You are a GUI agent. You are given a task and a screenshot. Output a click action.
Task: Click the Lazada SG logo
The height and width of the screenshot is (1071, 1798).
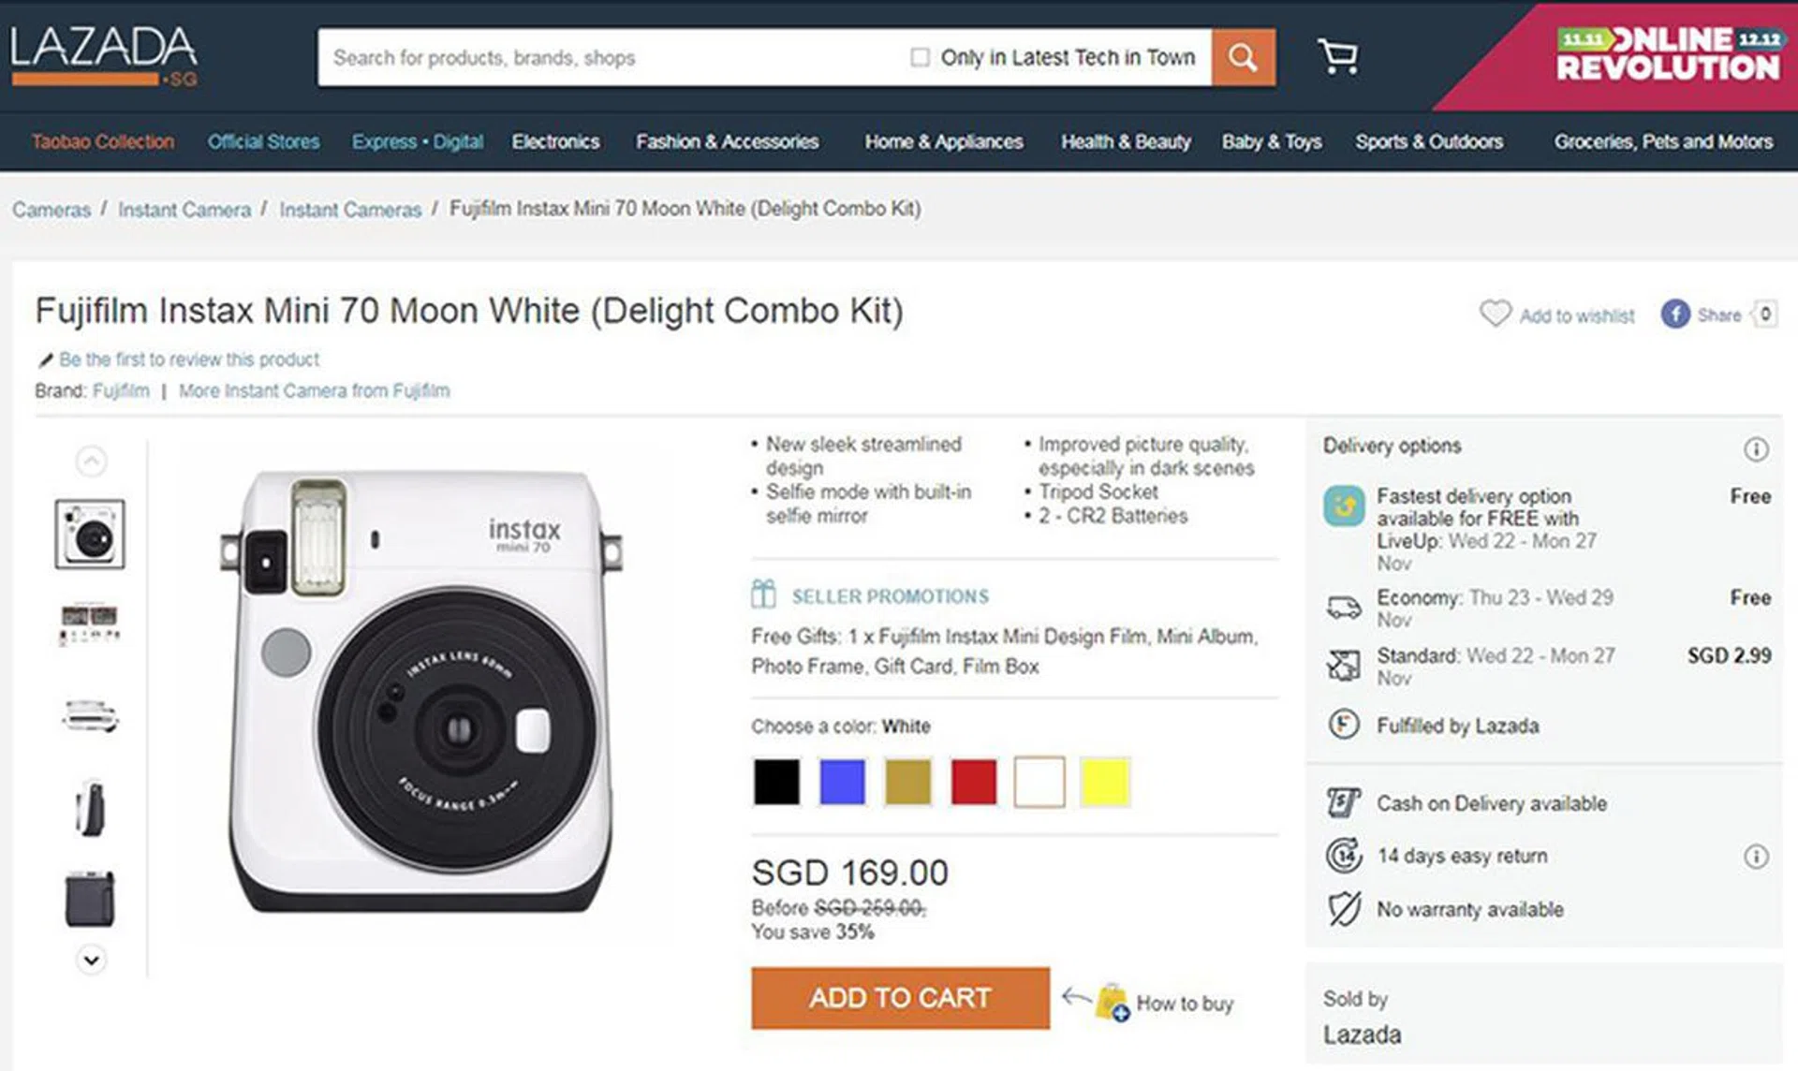104,56
